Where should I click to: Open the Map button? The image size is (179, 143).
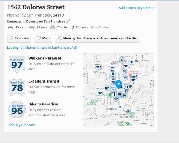(x=43, y=38)
